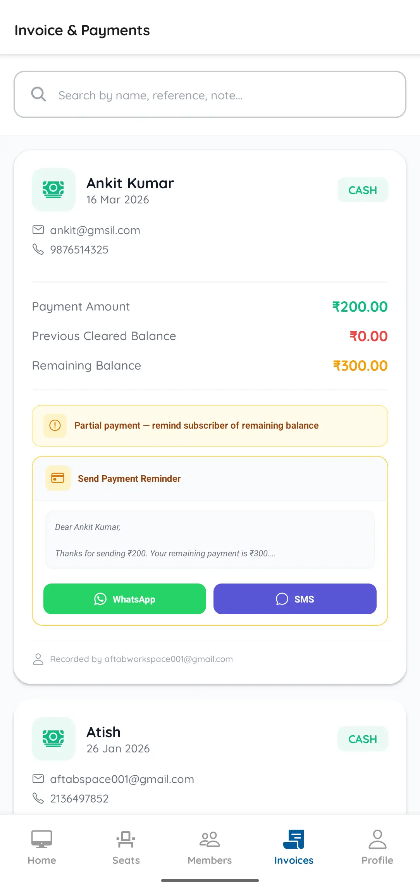The width and height of the screenshot is (420, 891).
Task: Click the envelope icon beside aftabspace001@gmail.com
Action: coord(38,779)
